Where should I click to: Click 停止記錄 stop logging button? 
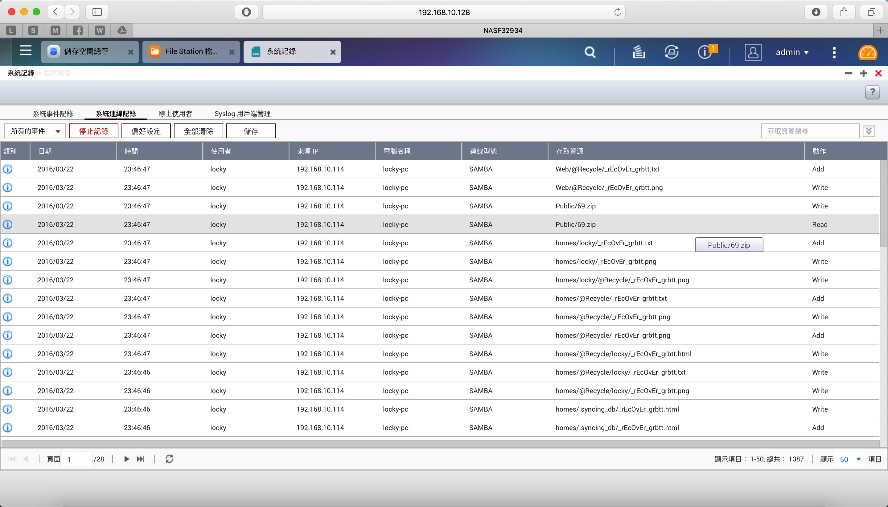pyautogui.click(x=93, y=131)
